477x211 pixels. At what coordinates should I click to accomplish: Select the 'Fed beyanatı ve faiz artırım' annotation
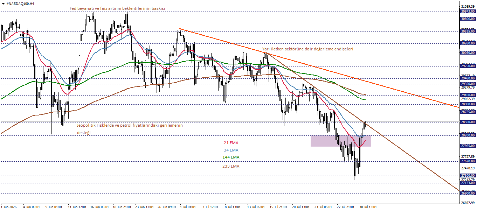coord(117,8)
